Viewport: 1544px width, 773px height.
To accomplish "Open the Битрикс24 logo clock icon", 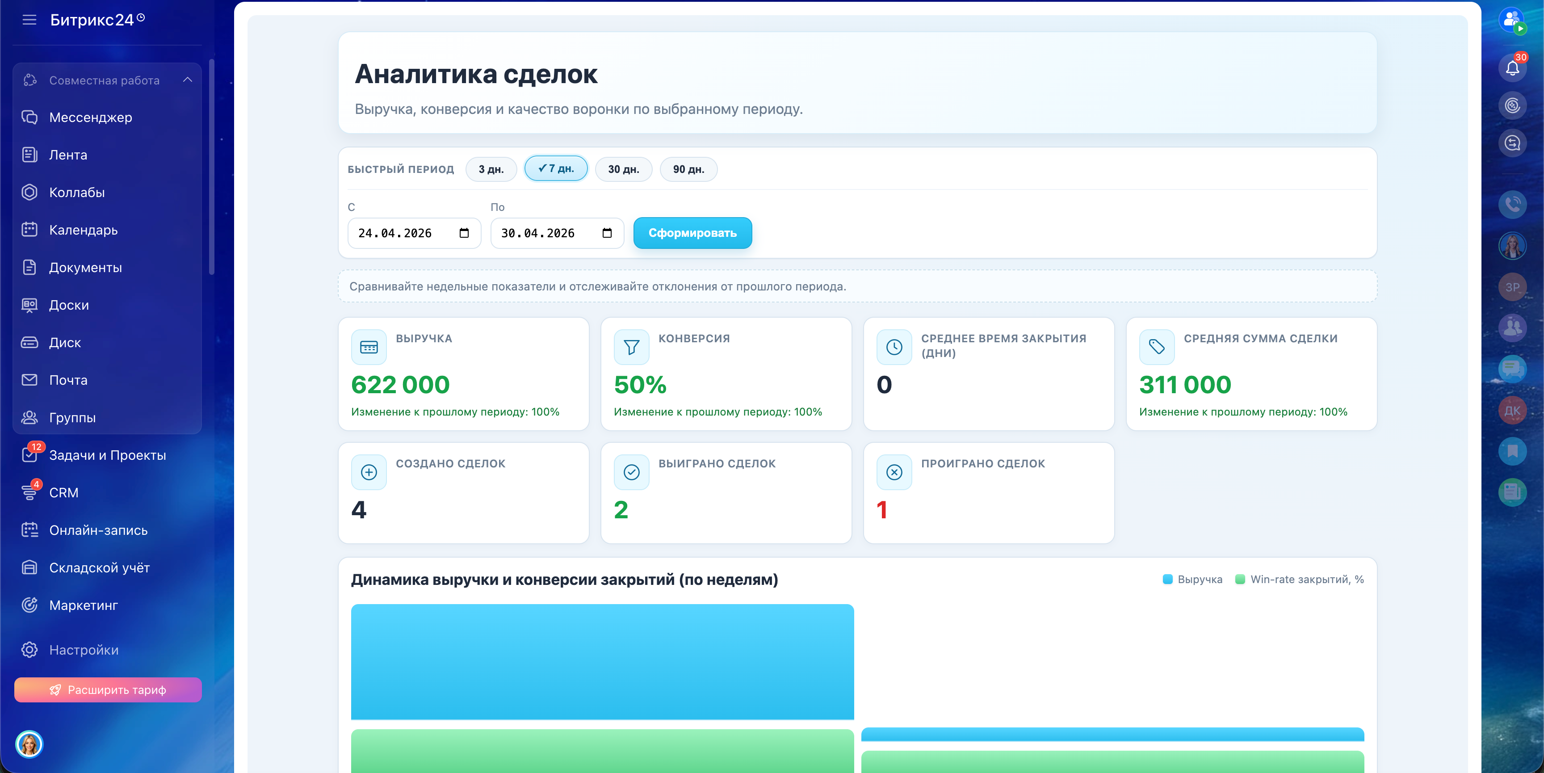I will [x=141, y=18].
